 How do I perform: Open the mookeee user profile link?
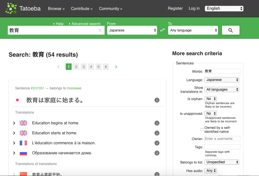coord(74,88)
